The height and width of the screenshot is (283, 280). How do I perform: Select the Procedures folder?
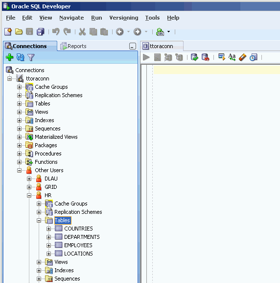pos(48,154)
